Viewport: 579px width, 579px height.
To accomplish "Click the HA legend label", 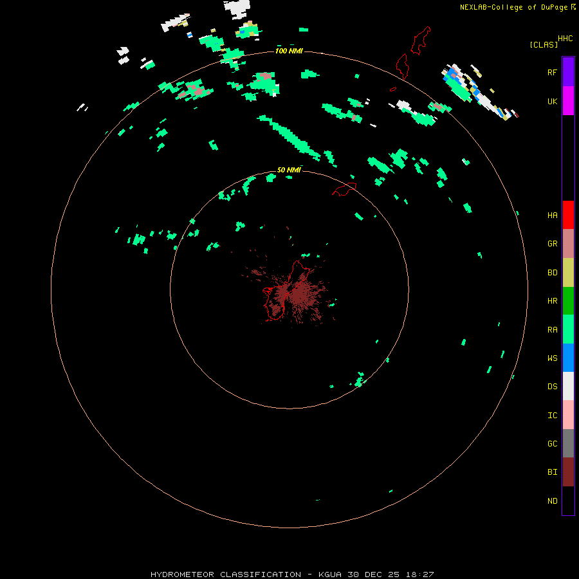I will pos(552,216).
